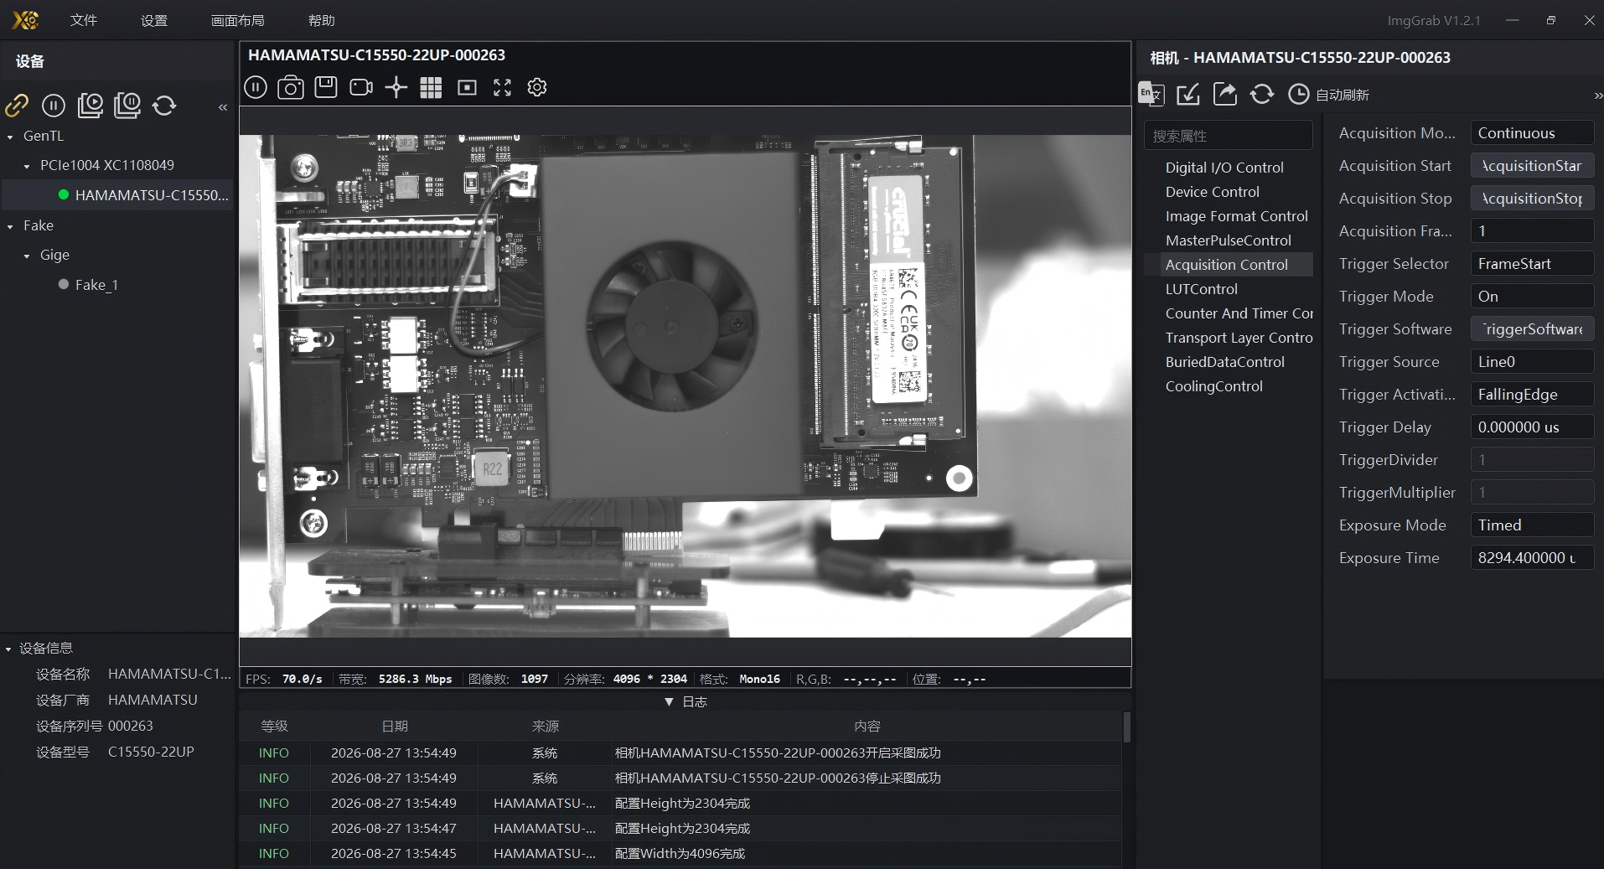1604x869 pixels.
Task: Collapse the GenTL tree node
Action: coord(10,137)
